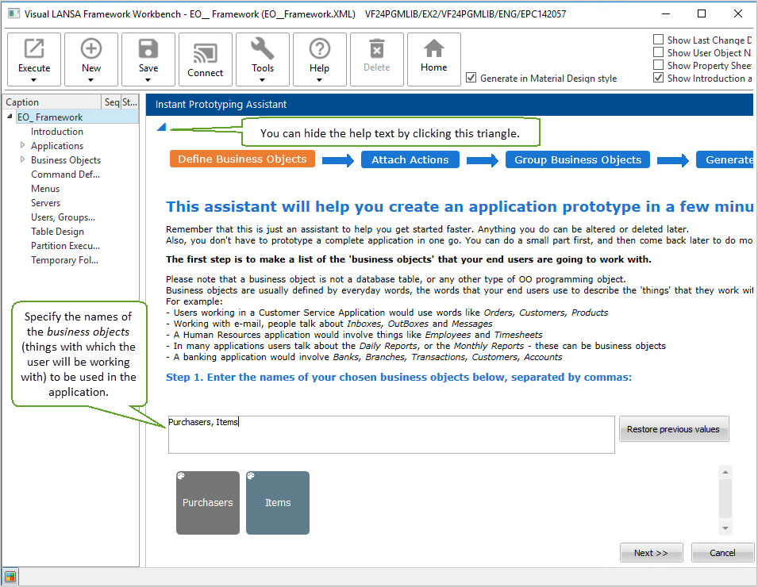
Task: Click the Items blue-grey tile
Action: click(278, 503)
